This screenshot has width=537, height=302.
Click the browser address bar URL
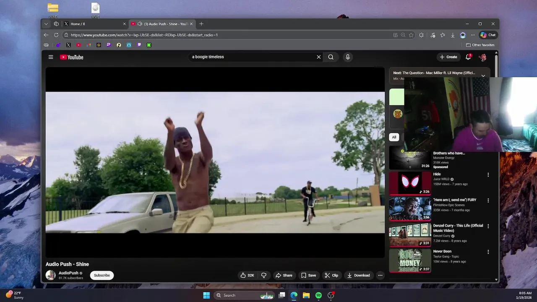(144, 35)
